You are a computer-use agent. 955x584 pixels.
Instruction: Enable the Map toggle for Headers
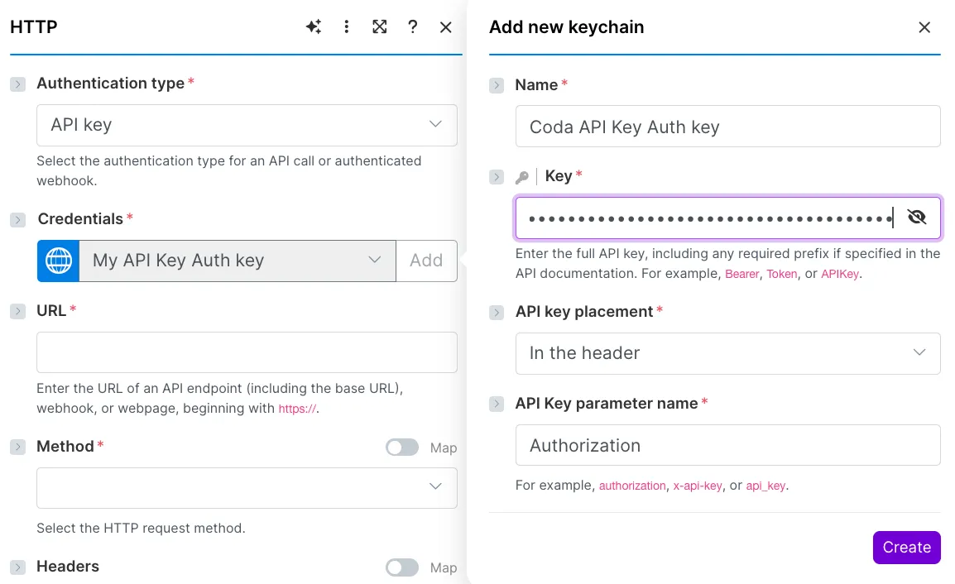[x=402, y=567]
